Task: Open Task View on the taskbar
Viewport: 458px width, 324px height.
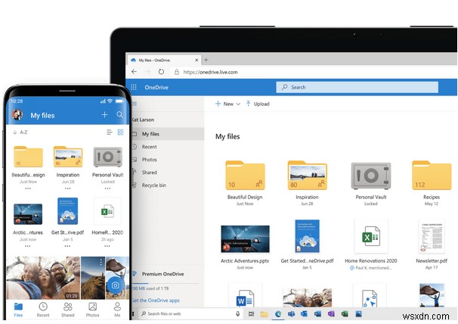Action: (251, 314)
